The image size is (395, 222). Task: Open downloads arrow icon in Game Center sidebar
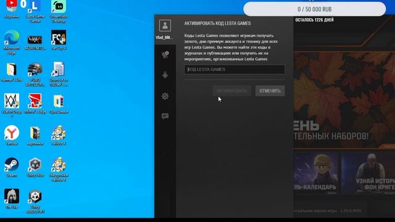(165, 75)
